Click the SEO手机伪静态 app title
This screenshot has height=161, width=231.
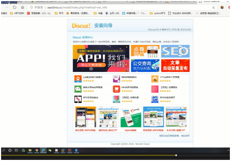pos(91,98)
